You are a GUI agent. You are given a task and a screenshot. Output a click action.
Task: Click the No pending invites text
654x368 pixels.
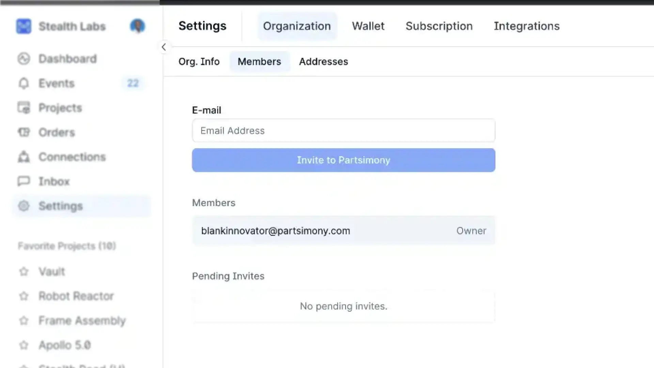point(343,306)
